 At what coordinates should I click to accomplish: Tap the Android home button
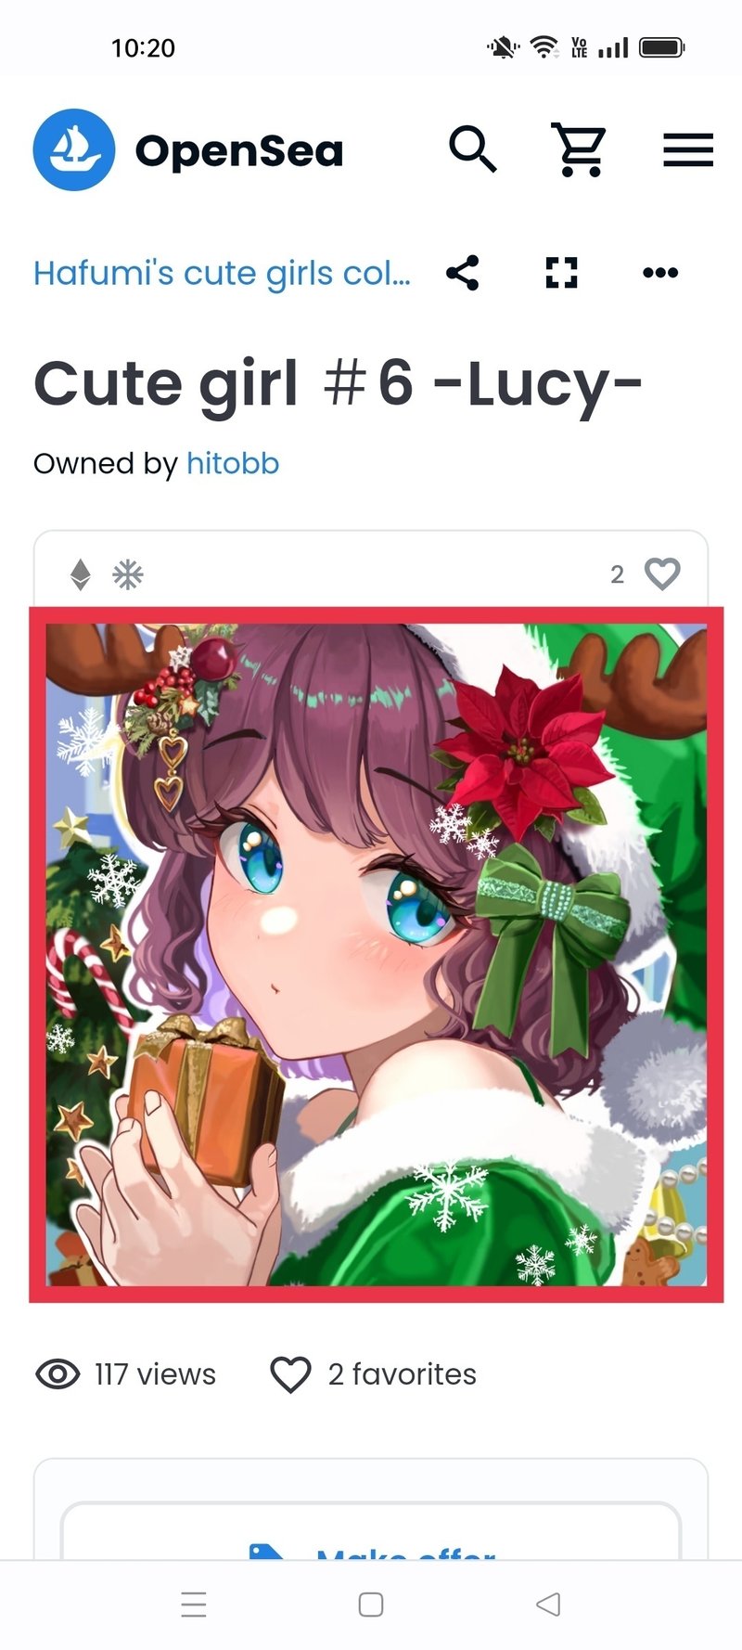tap(371, 1605)
